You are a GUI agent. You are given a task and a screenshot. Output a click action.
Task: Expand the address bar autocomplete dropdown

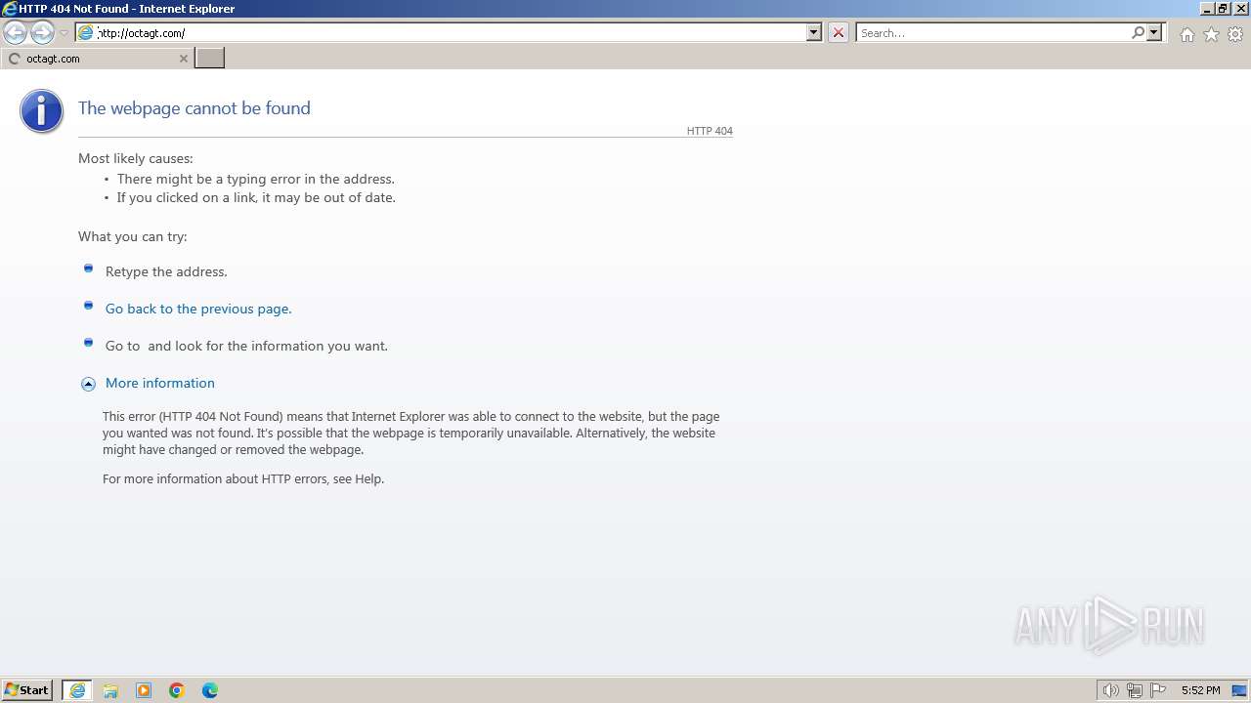click(x=814, y=33)
